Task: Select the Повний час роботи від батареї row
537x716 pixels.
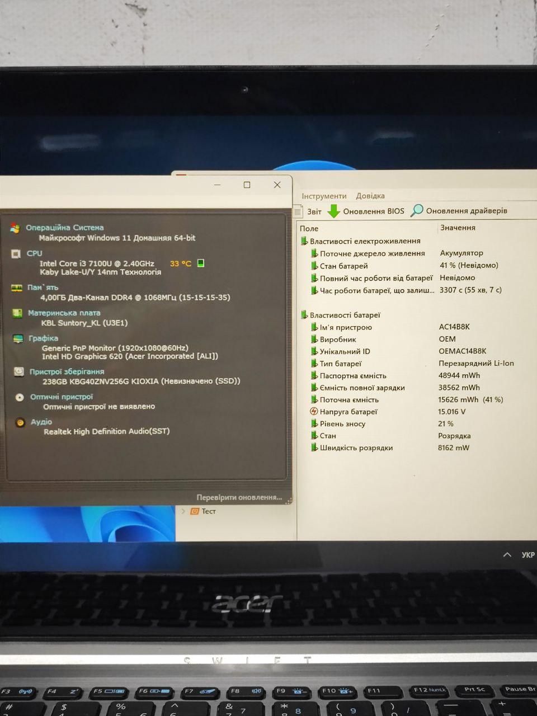Action: tap(417, 278)
